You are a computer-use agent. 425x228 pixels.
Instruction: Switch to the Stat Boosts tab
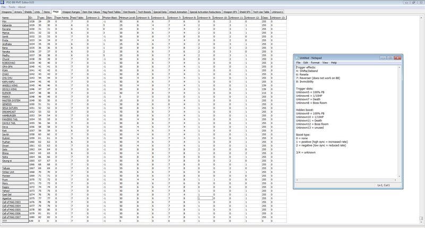click(x=129, y=12)
